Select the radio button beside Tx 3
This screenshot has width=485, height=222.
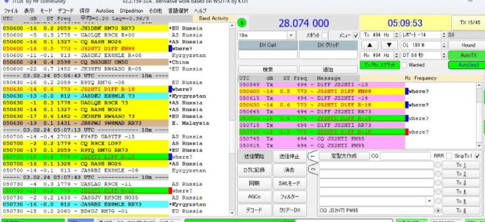438,183
